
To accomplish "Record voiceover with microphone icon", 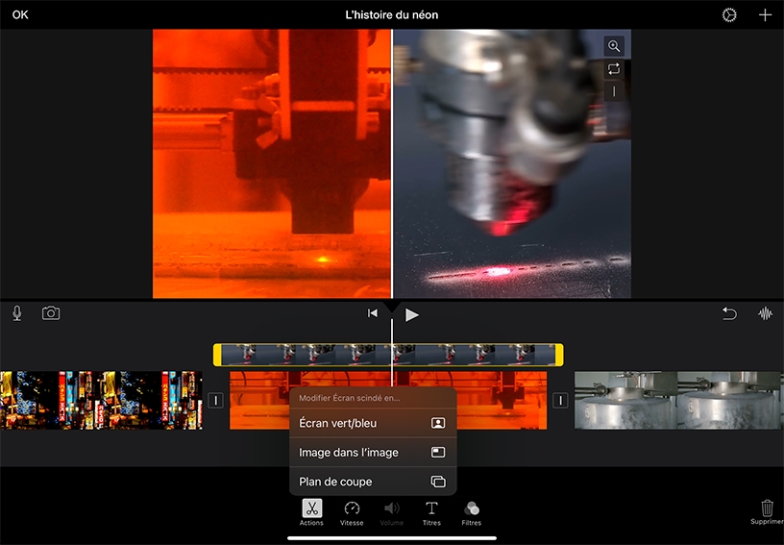I will (17, 313).
